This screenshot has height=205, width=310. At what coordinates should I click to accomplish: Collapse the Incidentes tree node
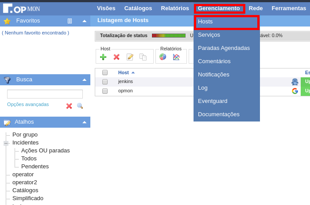[x=6, y=143]
